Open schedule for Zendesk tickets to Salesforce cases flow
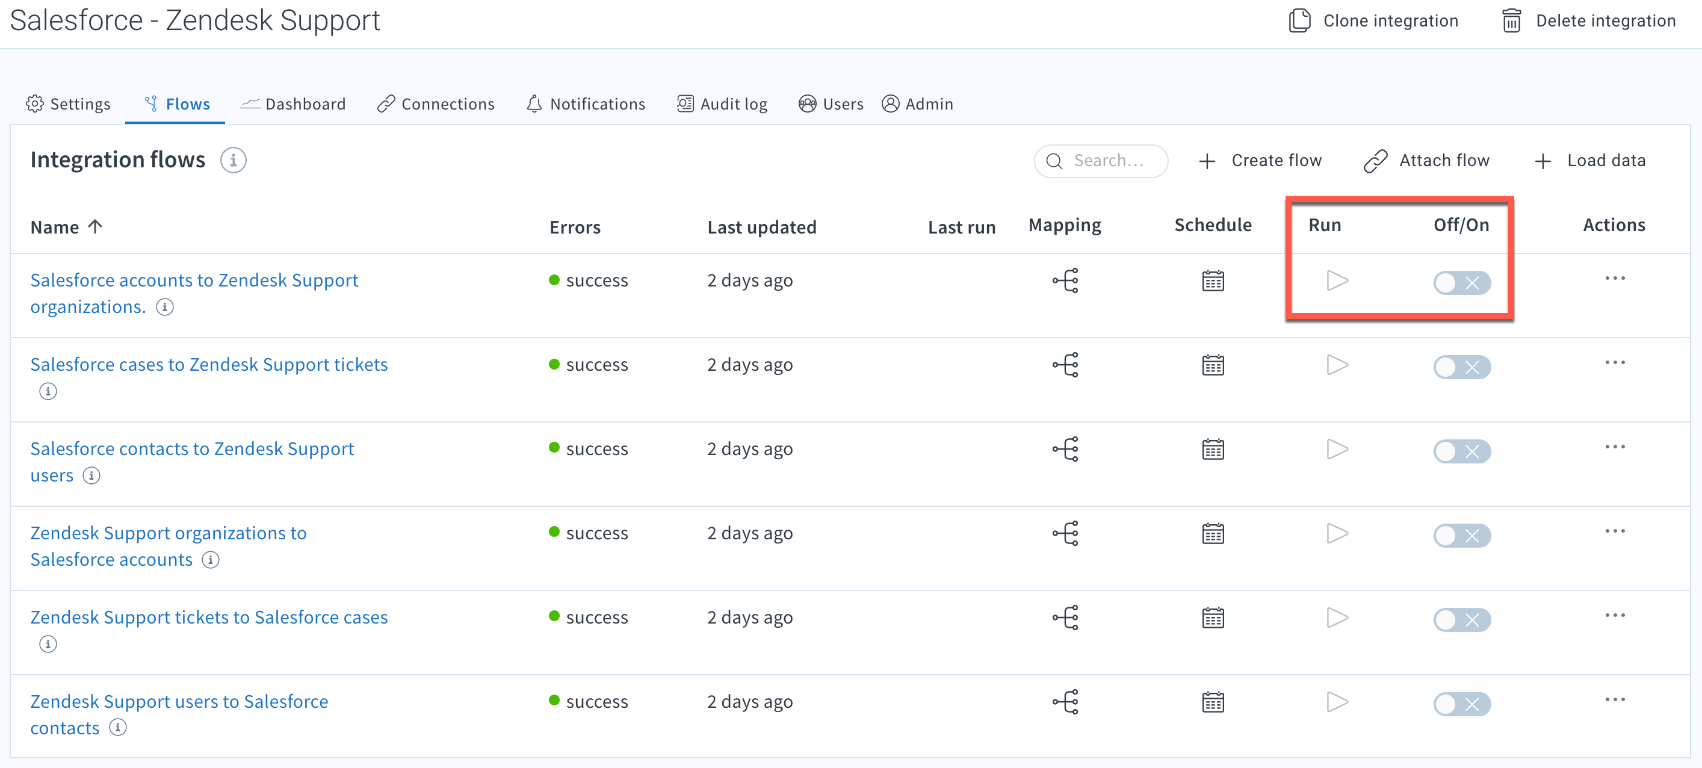The height and width of the screenshot is (768, 1702). (1213, 618)
